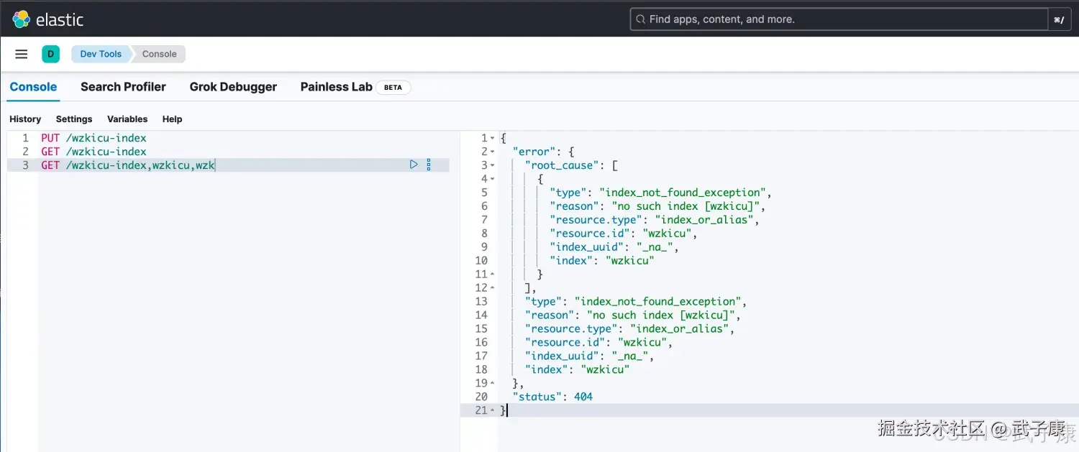Click the Elastic logo icon
Screen dimensions: 1079x452
coord(21,19)
